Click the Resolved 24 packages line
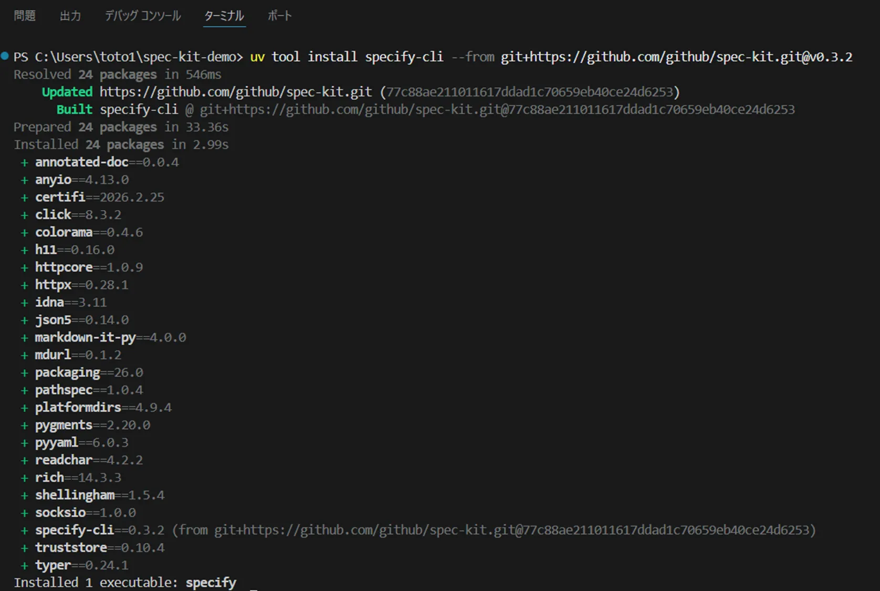The width and height of the screenshot is (880, 591). click(117, 75)
